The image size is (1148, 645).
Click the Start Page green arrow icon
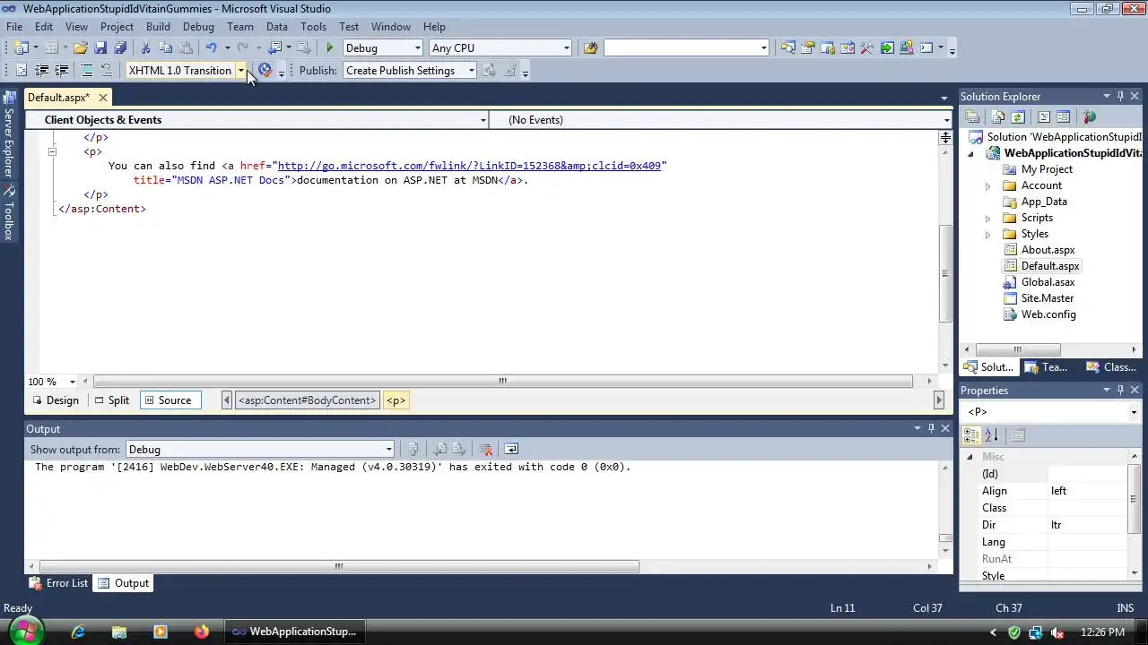(887, 48)
